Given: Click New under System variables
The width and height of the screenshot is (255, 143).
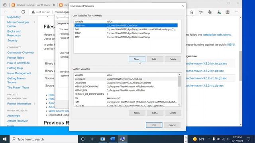Looking at the screenshot, I should (137, 113).
